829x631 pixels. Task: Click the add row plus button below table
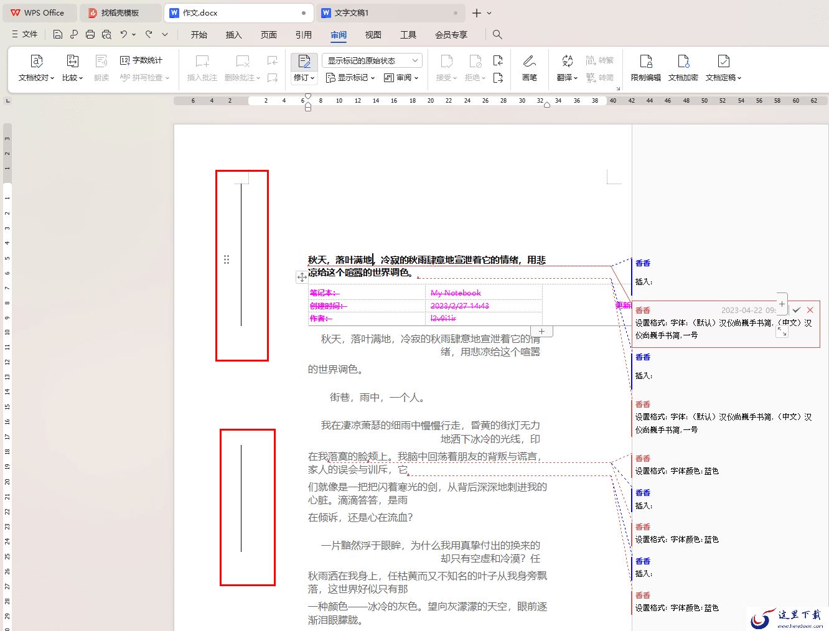click(x=542, y=332)
